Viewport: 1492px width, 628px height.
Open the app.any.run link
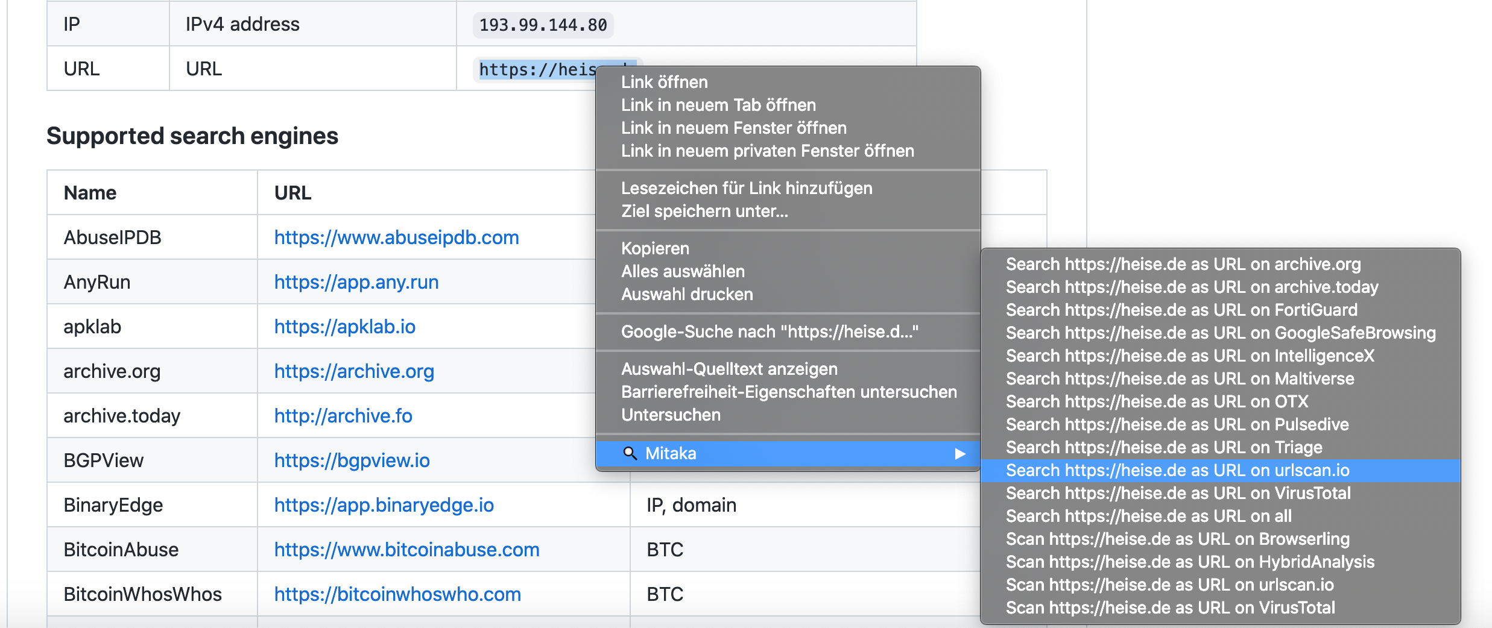[356, 282]
